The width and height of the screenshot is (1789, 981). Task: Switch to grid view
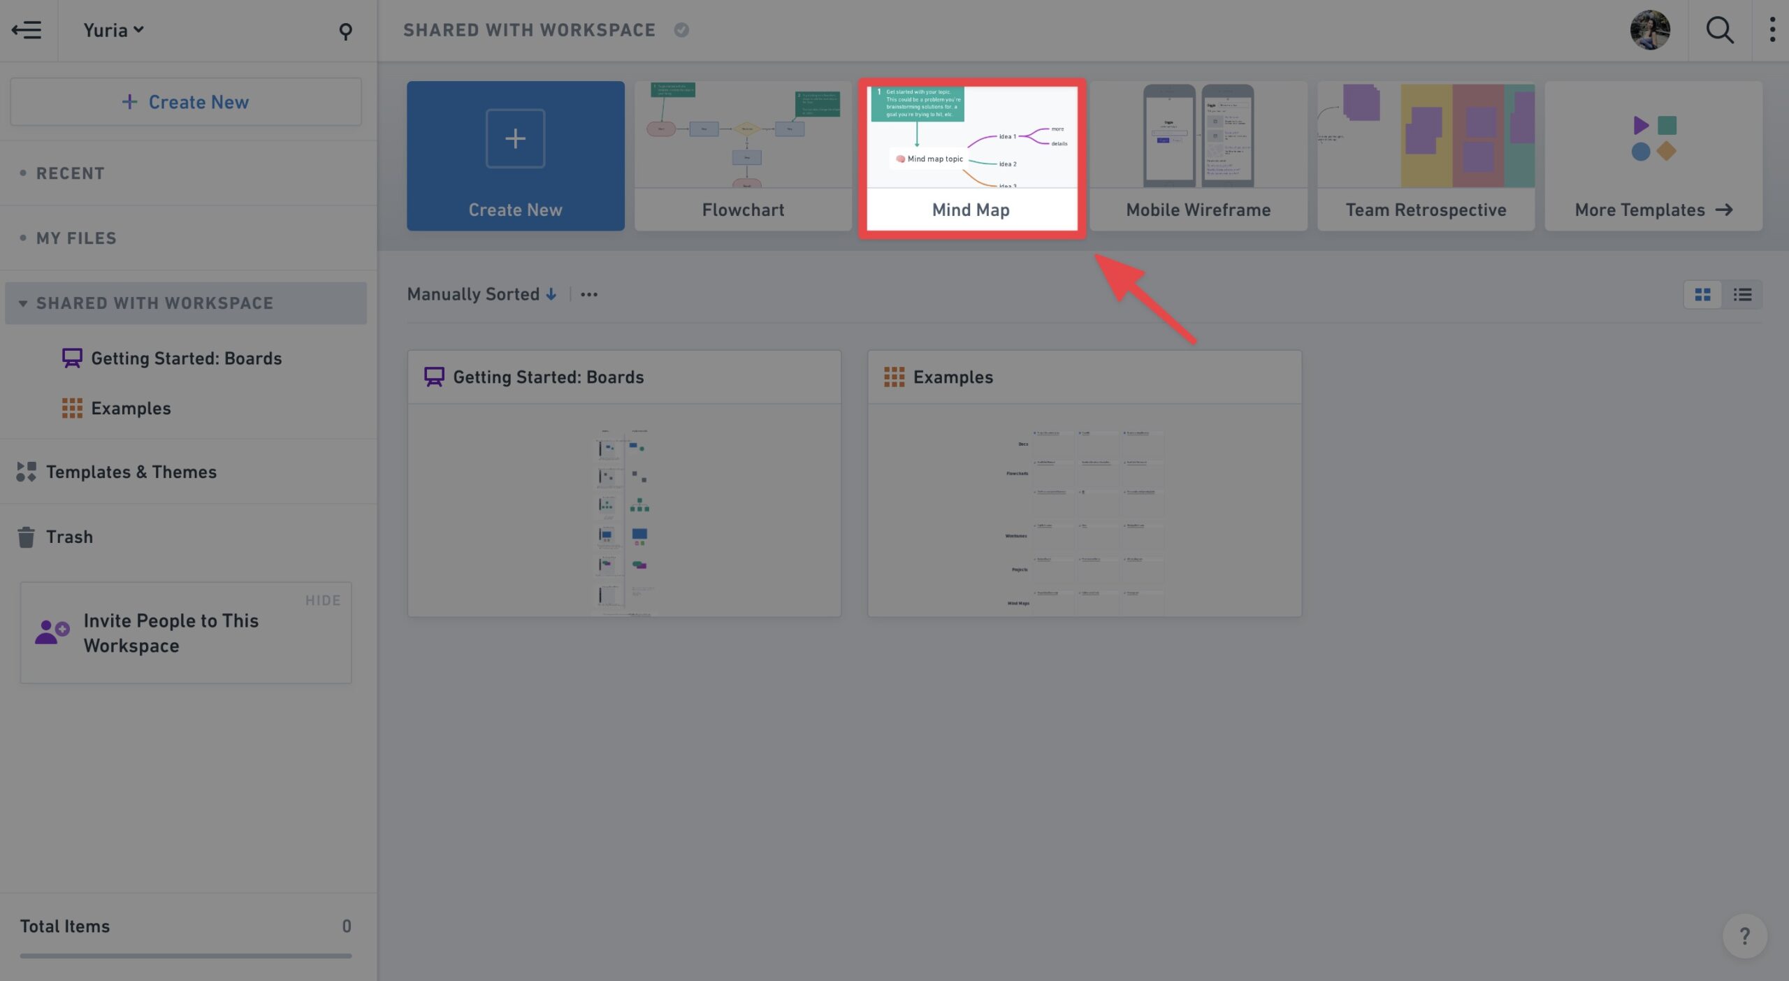coord(1702,295)
